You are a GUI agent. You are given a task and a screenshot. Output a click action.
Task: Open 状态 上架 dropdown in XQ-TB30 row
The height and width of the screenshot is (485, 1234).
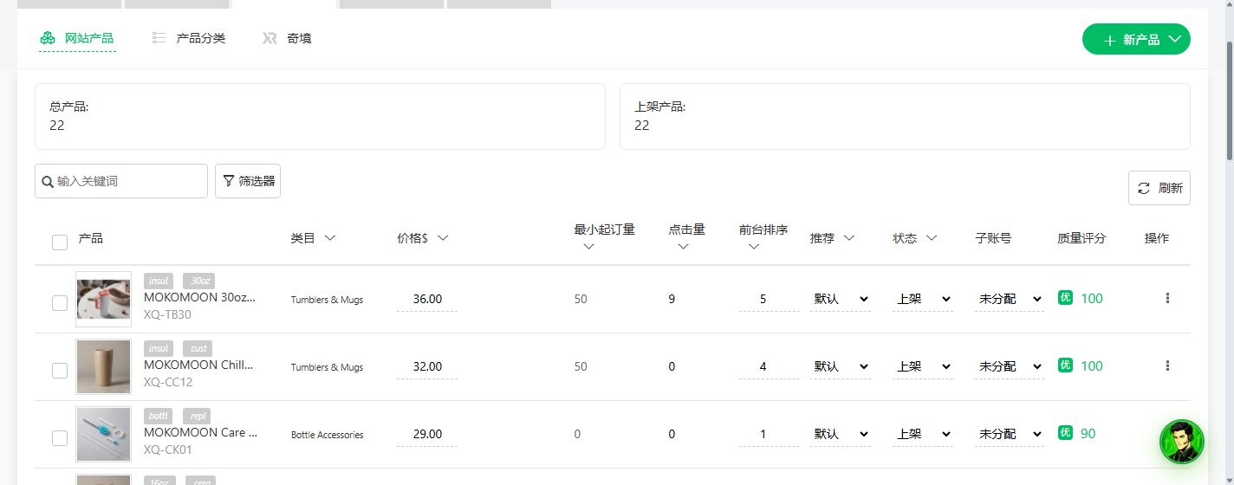coord(923,299)
